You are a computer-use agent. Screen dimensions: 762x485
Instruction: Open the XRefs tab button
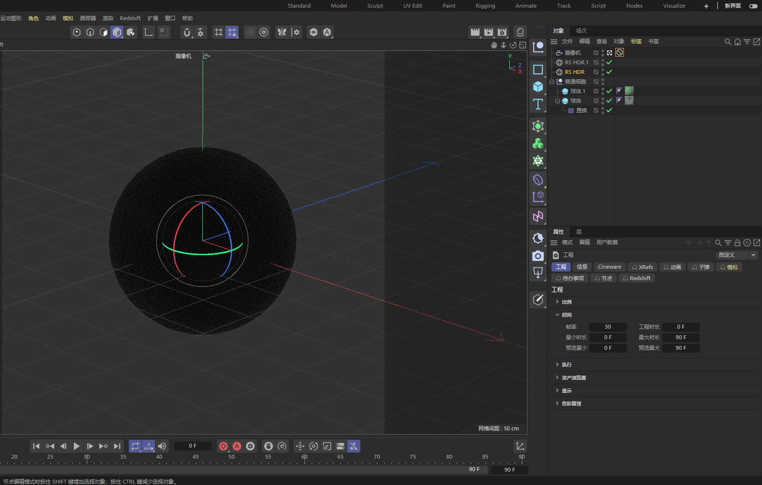click(643, 267)
